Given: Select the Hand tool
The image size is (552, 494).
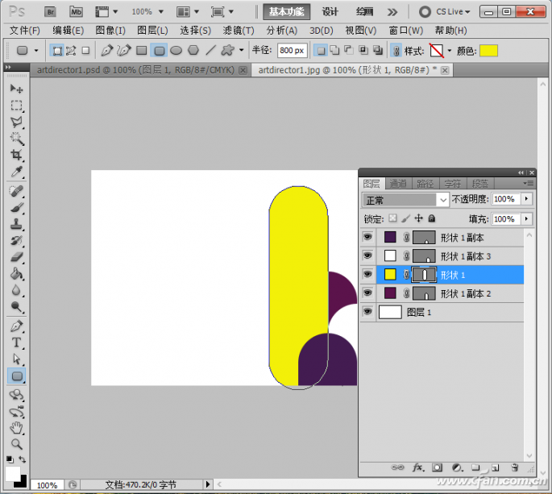Looking at the screenshot, I should tap(16, 428).
